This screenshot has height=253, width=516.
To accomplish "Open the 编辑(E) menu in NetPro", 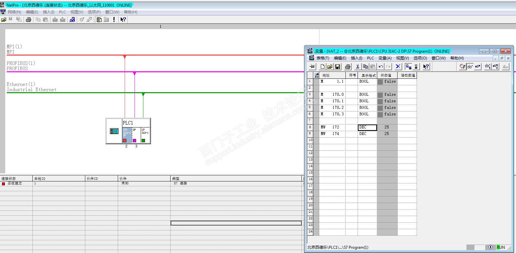I will tap(32, 12).
